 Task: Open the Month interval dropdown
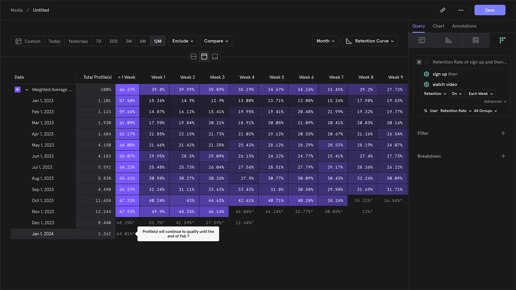pos(325,41)
